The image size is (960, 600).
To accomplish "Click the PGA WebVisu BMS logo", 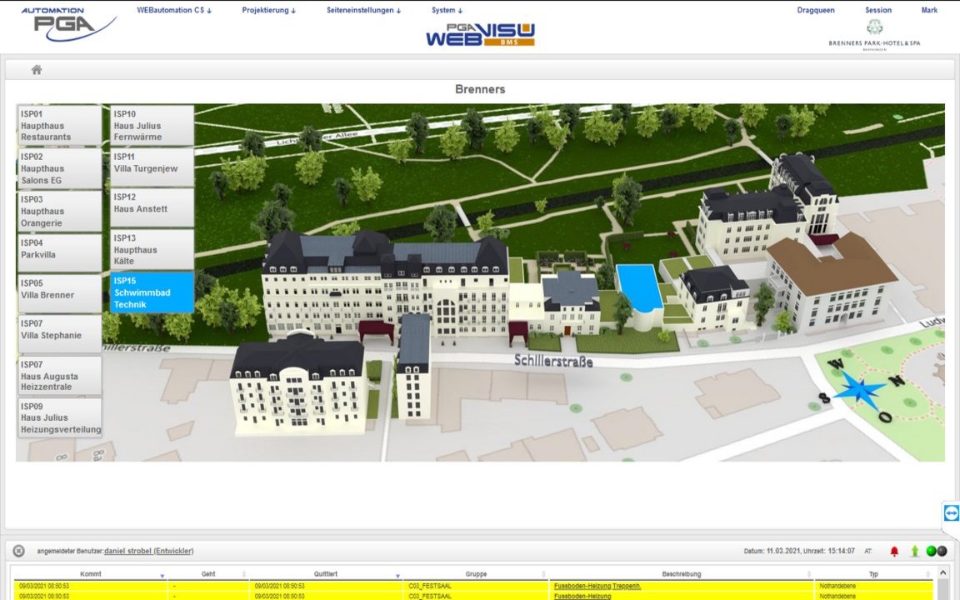I will pos(481,35).
